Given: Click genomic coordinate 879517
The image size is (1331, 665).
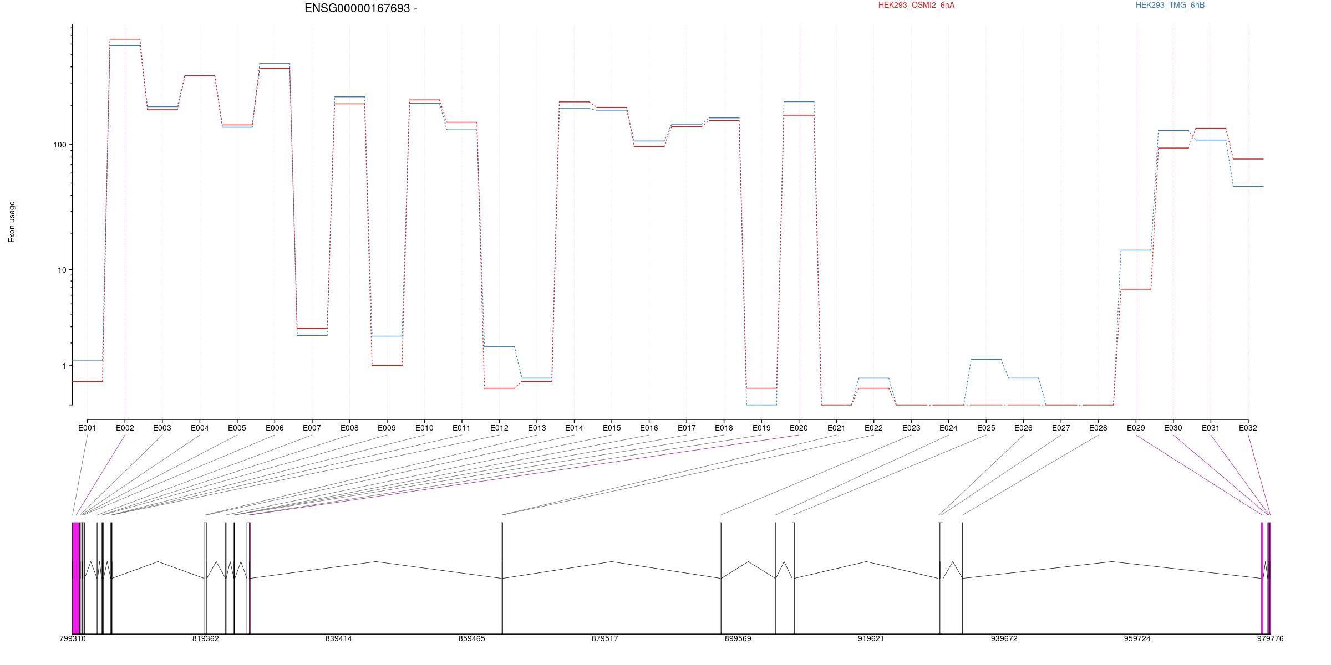Looking at the screenshot, I should [604, 638].
